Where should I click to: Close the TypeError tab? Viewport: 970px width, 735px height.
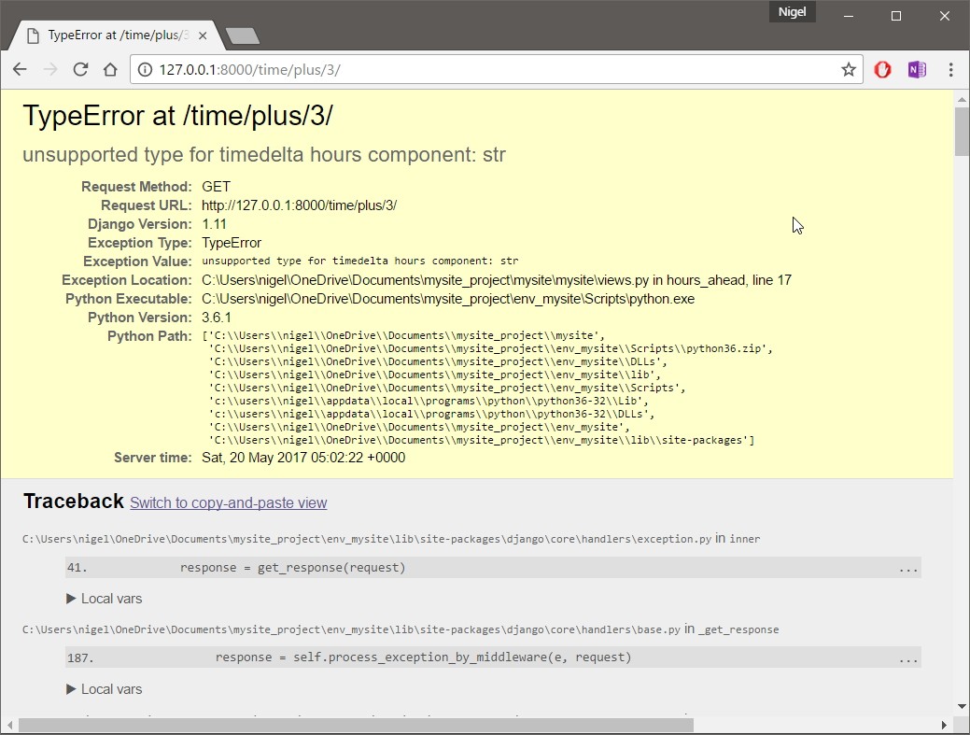coord(203,35)
